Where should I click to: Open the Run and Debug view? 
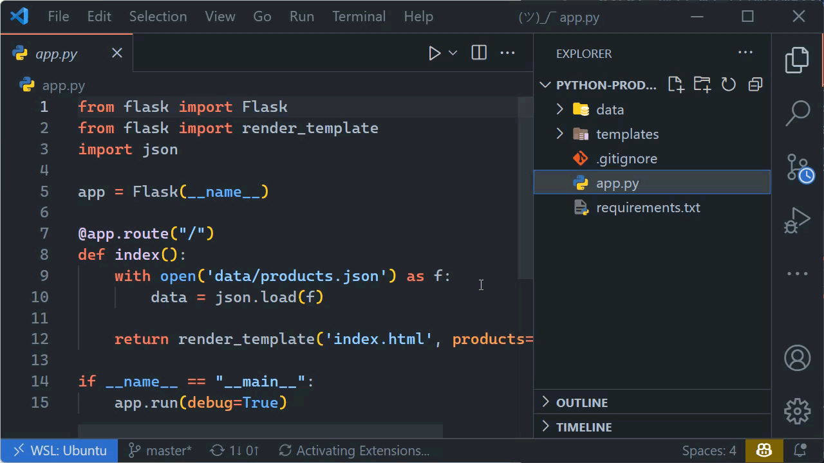tap(797, 219)
